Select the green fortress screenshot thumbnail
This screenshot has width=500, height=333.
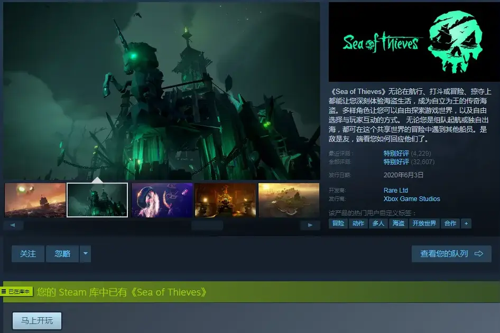tap(97, 200)
